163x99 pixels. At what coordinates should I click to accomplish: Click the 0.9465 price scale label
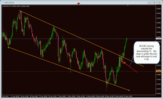[159, 32]
